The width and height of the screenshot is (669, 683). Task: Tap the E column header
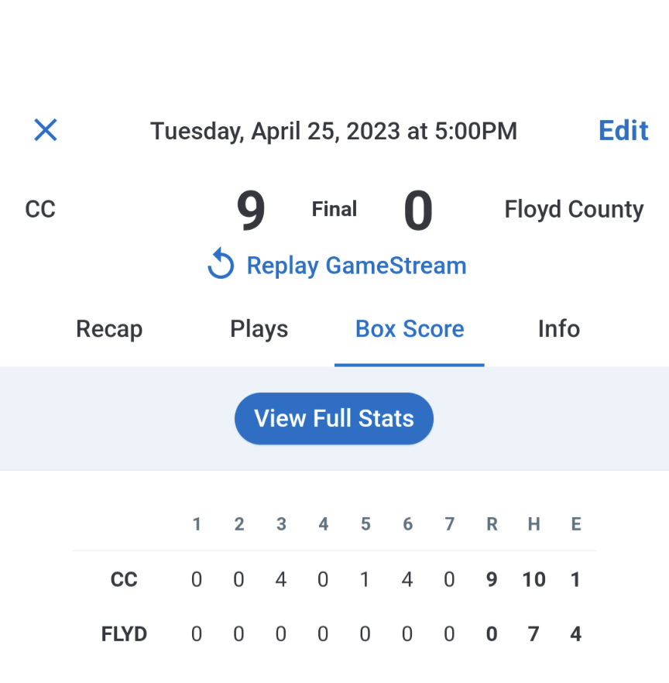[576, 524]
